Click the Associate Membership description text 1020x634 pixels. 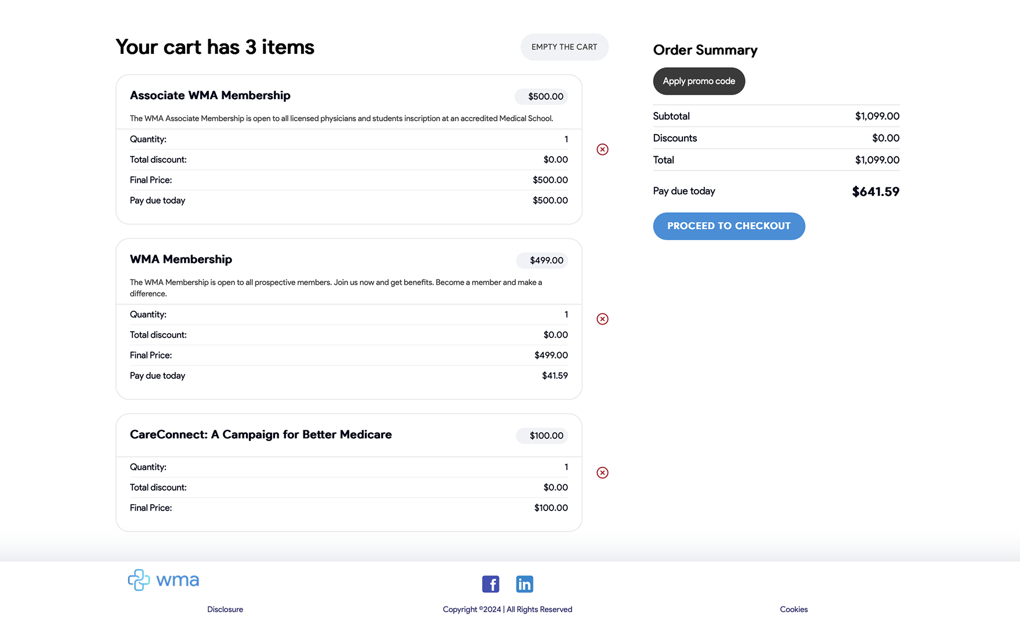341,118
